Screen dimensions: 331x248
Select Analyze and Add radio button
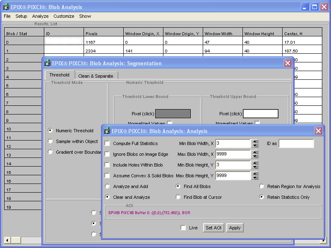coord(108,186)
